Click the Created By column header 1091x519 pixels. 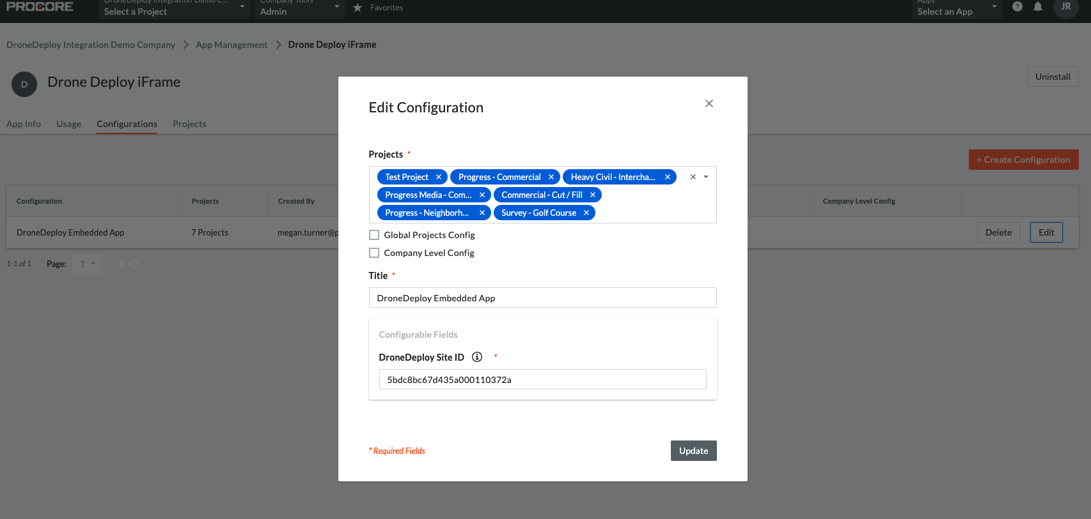click(x=296, y=201)
